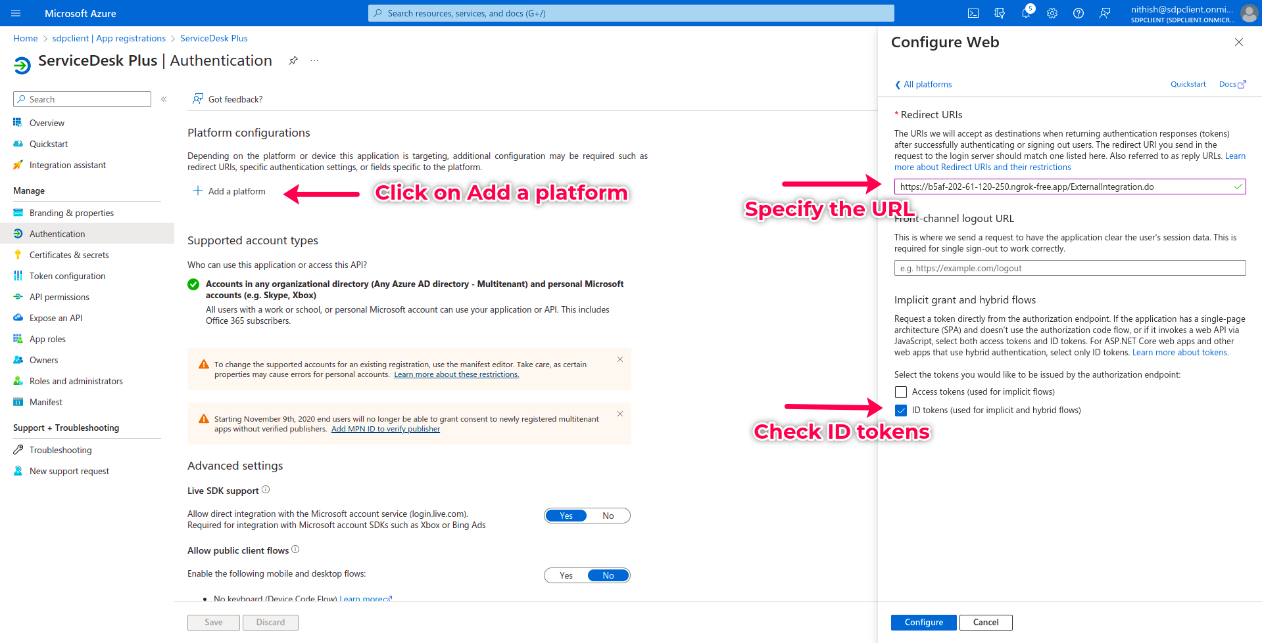
Task: Open Learn more about these restrictions link
Action: click(456, 374)
